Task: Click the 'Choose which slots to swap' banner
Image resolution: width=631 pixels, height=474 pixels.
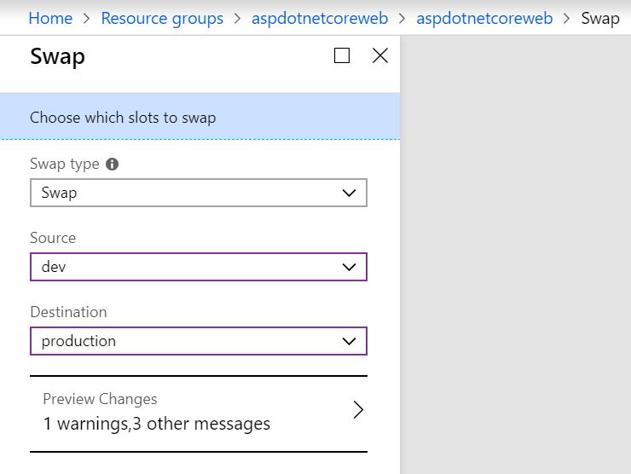Action: pos(200,116)
